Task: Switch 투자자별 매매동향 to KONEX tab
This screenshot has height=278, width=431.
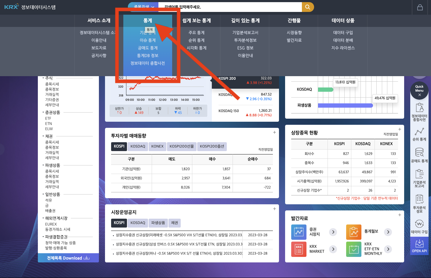Action: click(x=158, y=146)
